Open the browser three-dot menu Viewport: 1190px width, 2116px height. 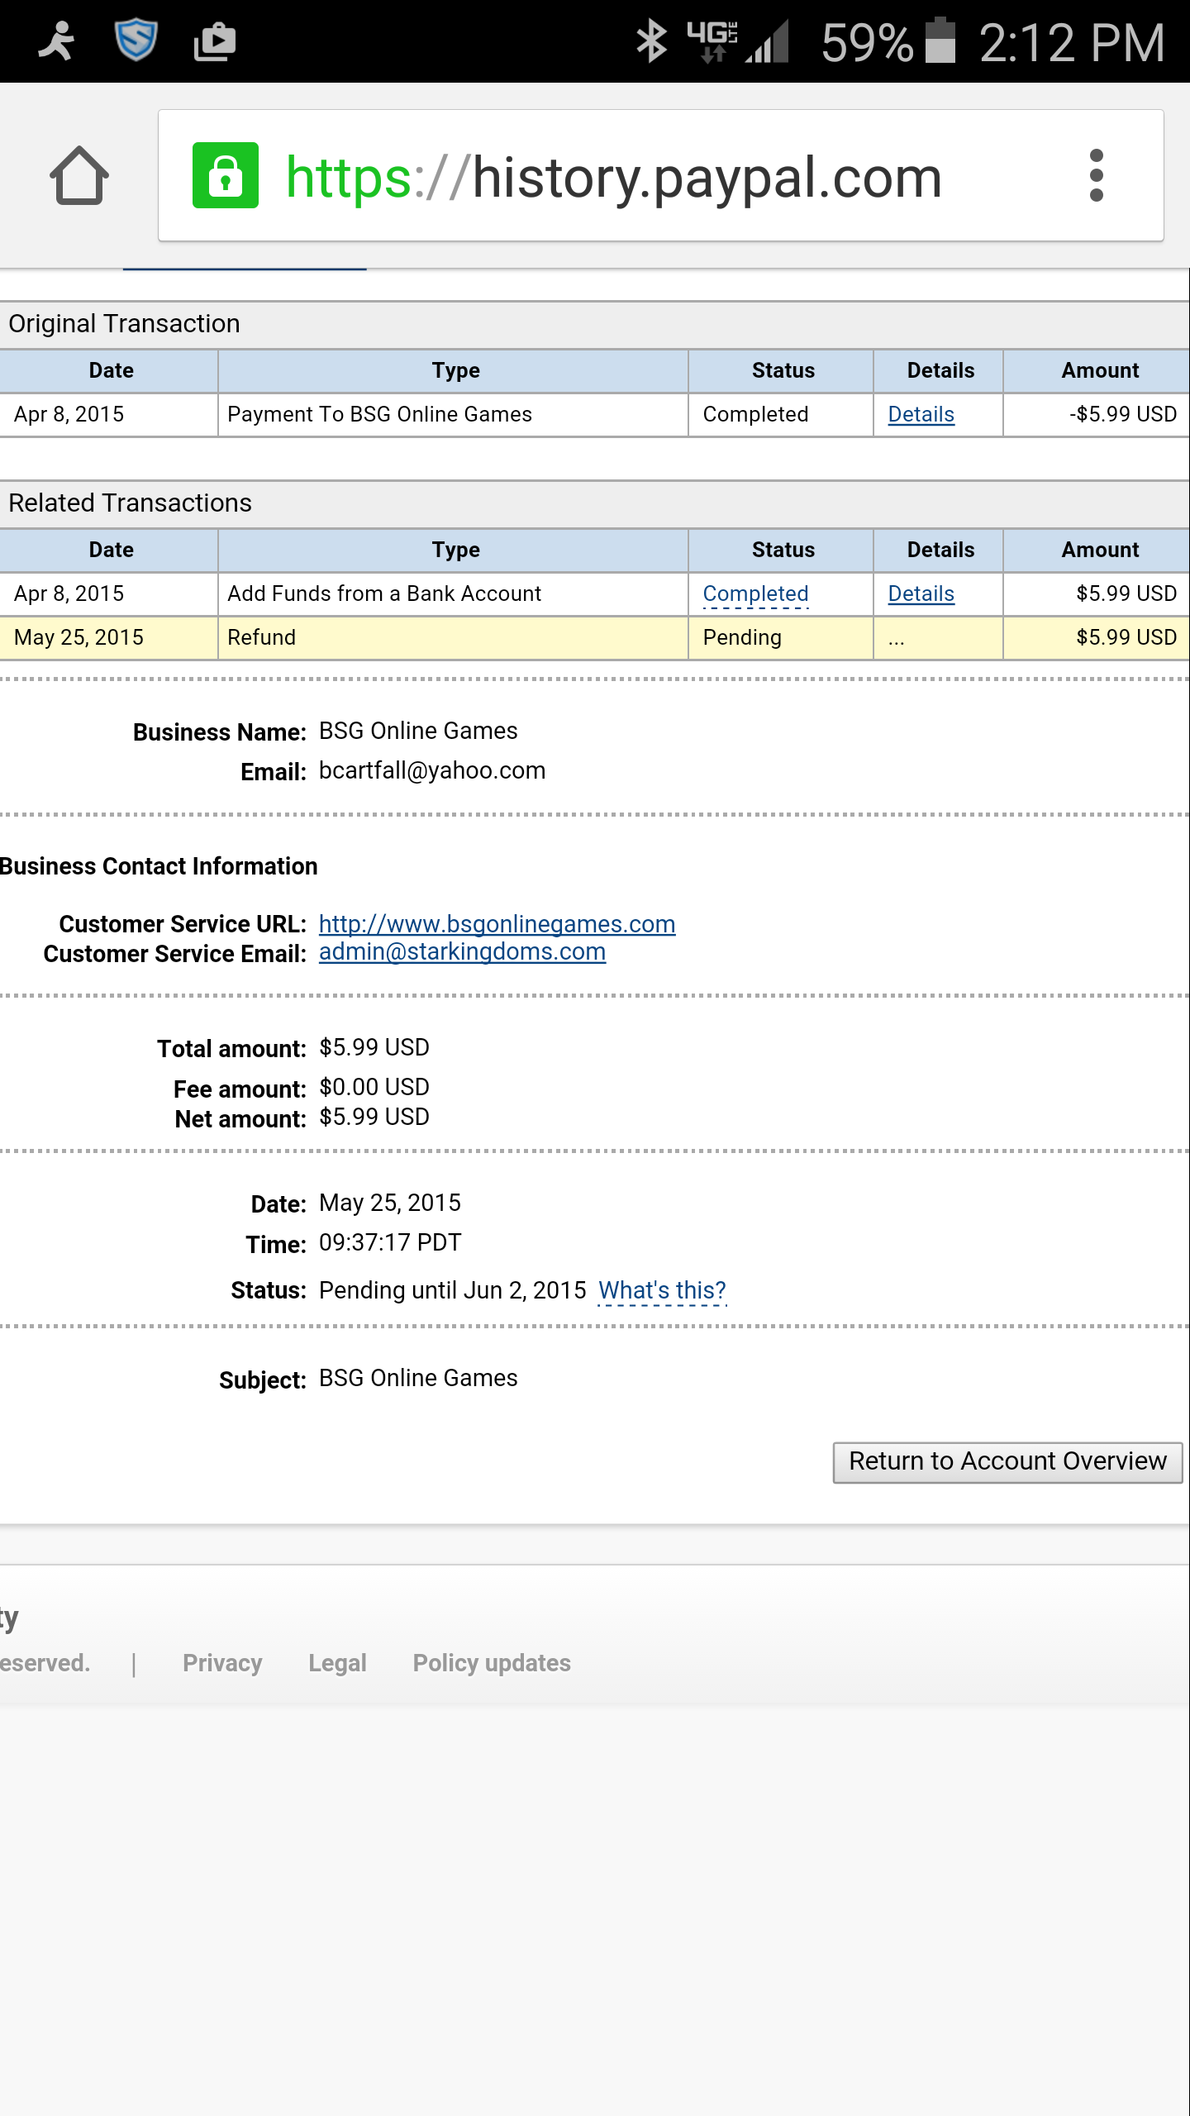[x=1097, y=175]
